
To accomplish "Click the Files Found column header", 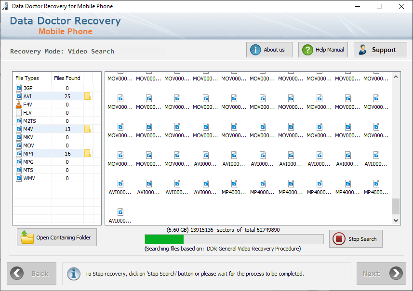I will pos(67,78).
